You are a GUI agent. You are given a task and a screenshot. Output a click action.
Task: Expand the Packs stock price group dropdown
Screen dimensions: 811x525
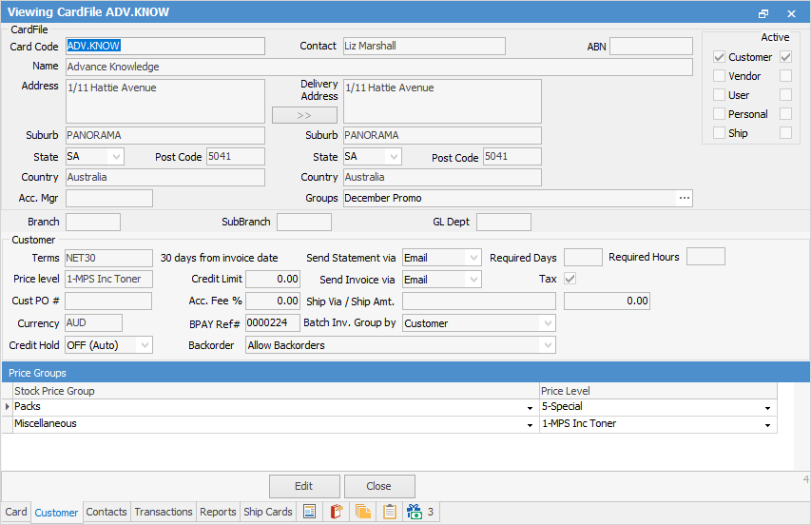pyautogui.click(x=531, y=408)
